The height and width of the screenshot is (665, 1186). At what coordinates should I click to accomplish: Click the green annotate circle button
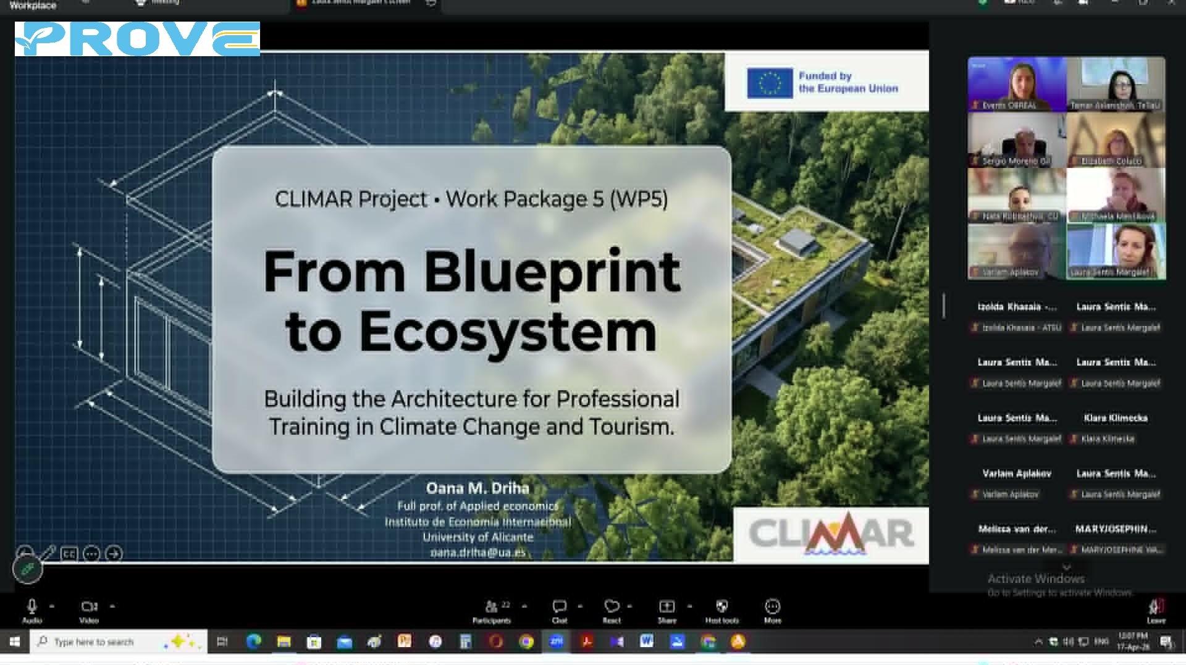click(28, 569)
